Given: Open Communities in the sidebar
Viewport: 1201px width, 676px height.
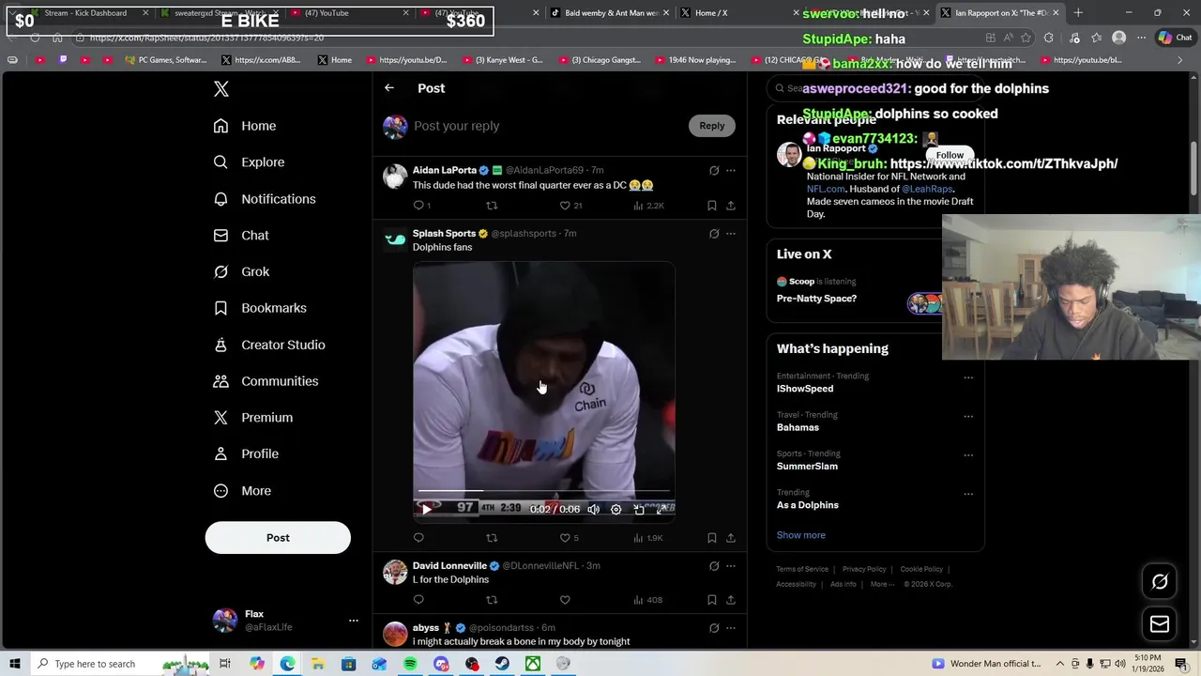Looking at the screenshot, I should (266, 381).
